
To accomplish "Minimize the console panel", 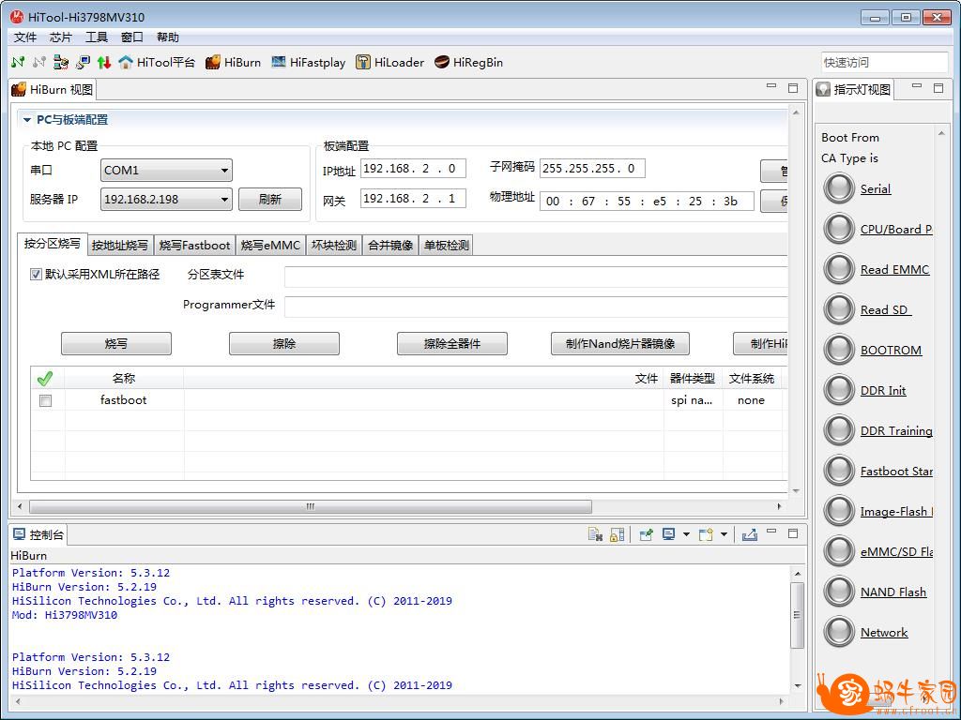I will [771, 532].
